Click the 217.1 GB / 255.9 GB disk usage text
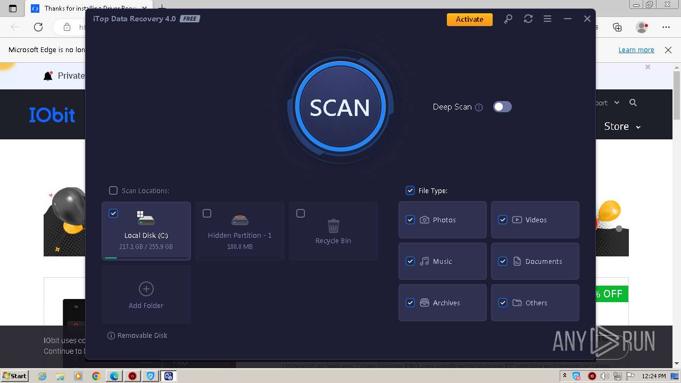 (x=146, y=247)
